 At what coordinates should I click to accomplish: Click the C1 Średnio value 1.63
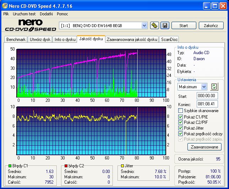50,171
